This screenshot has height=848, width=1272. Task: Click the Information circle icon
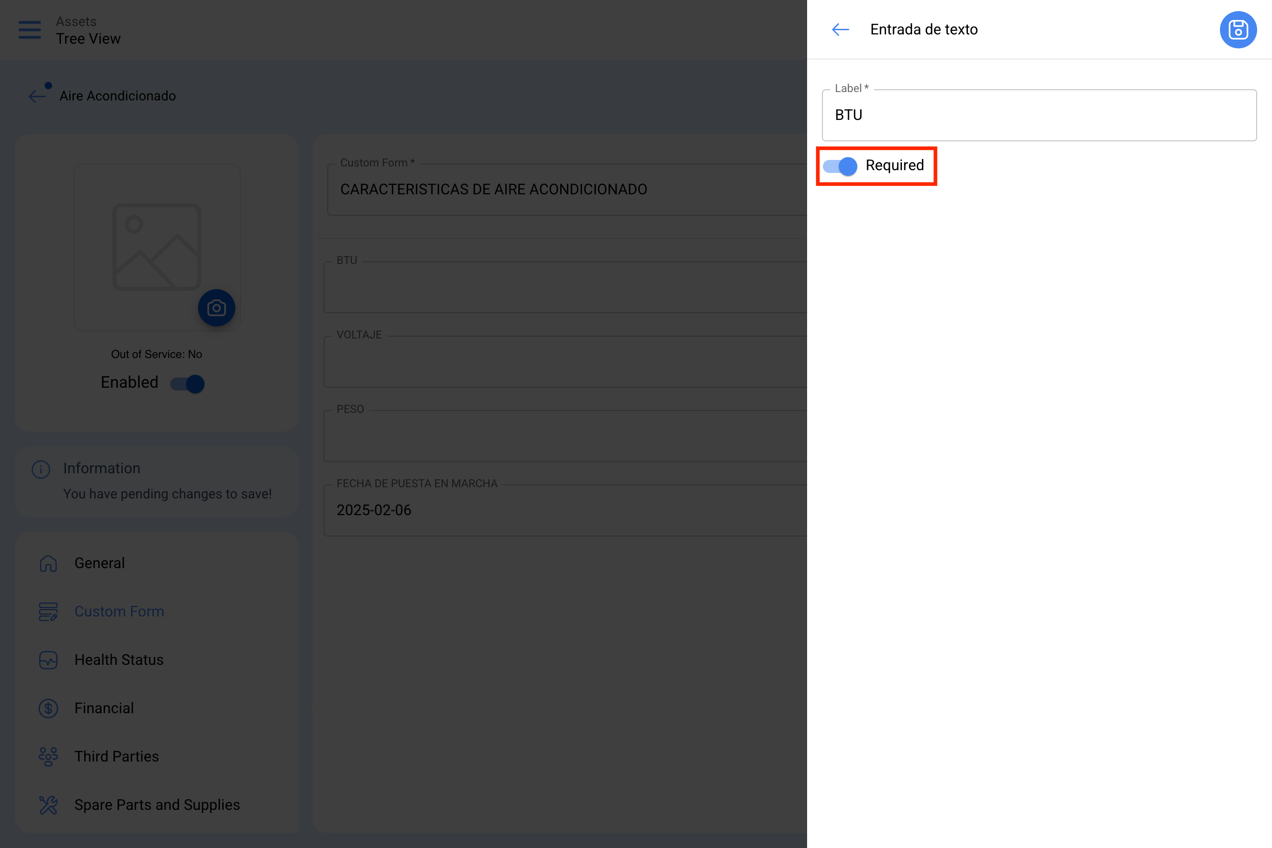click(x=41, y=470)
